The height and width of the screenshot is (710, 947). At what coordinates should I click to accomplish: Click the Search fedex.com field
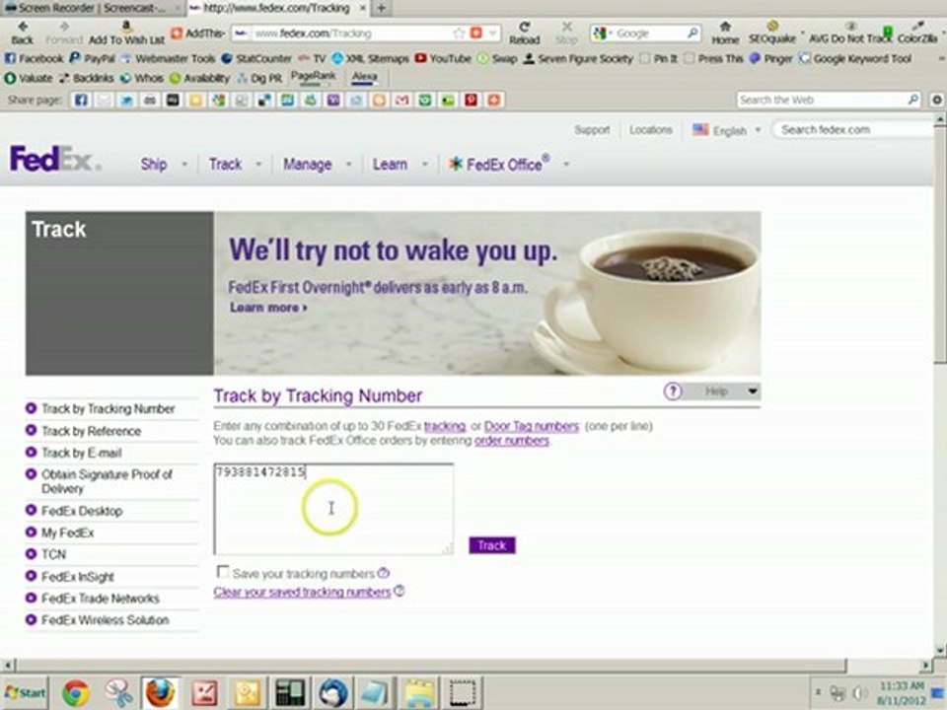point(854,130)
